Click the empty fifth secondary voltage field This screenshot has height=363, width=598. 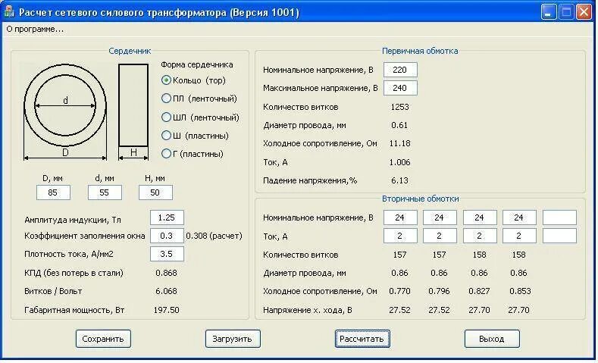pyautogui.click(x=559, y=217)
